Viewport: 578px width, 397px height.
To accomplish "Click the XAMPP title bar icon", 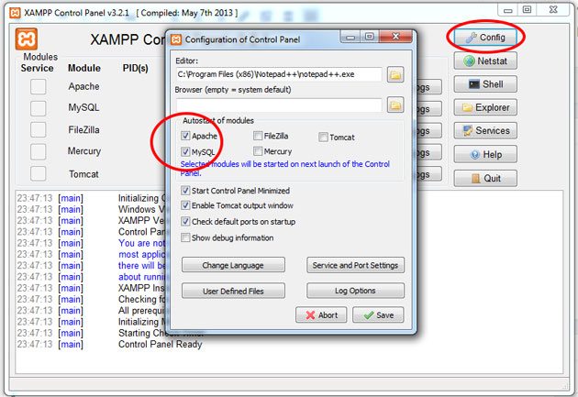I will [15, 13].
